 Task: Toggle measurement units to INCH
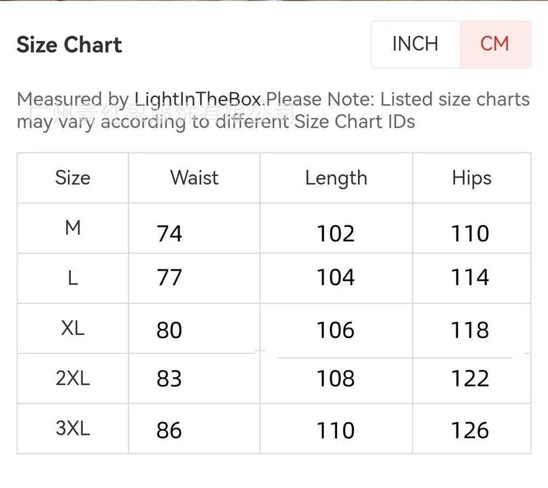[415, 44]
